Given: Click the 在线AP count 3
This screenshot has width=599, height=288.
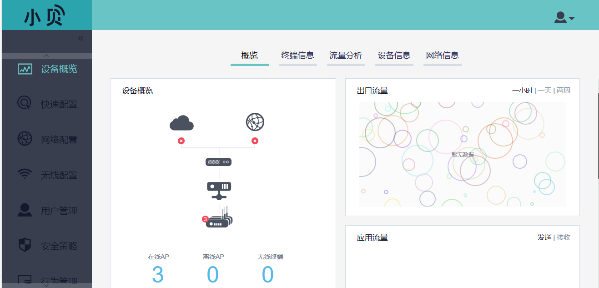Looking at the screenshot, I should (x=158, y=275).
